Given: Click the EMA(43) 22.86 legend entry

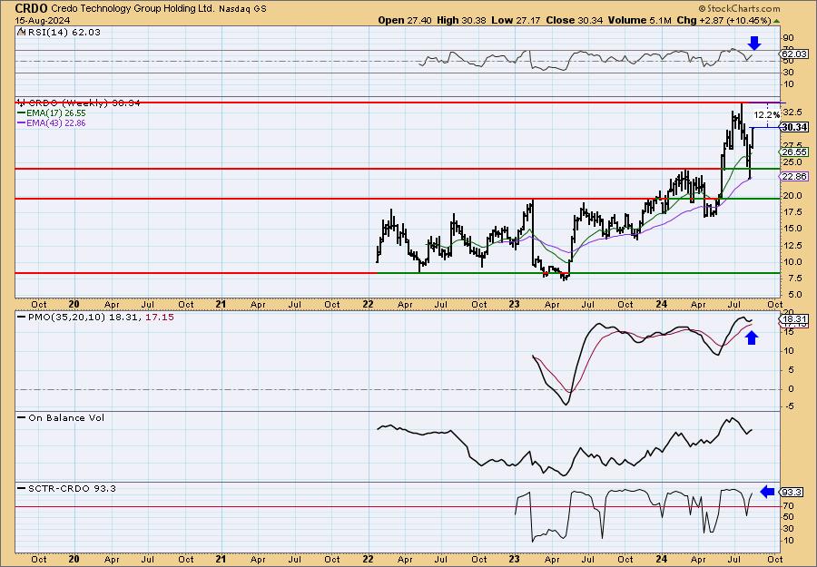Looking at the screenshot, I should [52, 123].
